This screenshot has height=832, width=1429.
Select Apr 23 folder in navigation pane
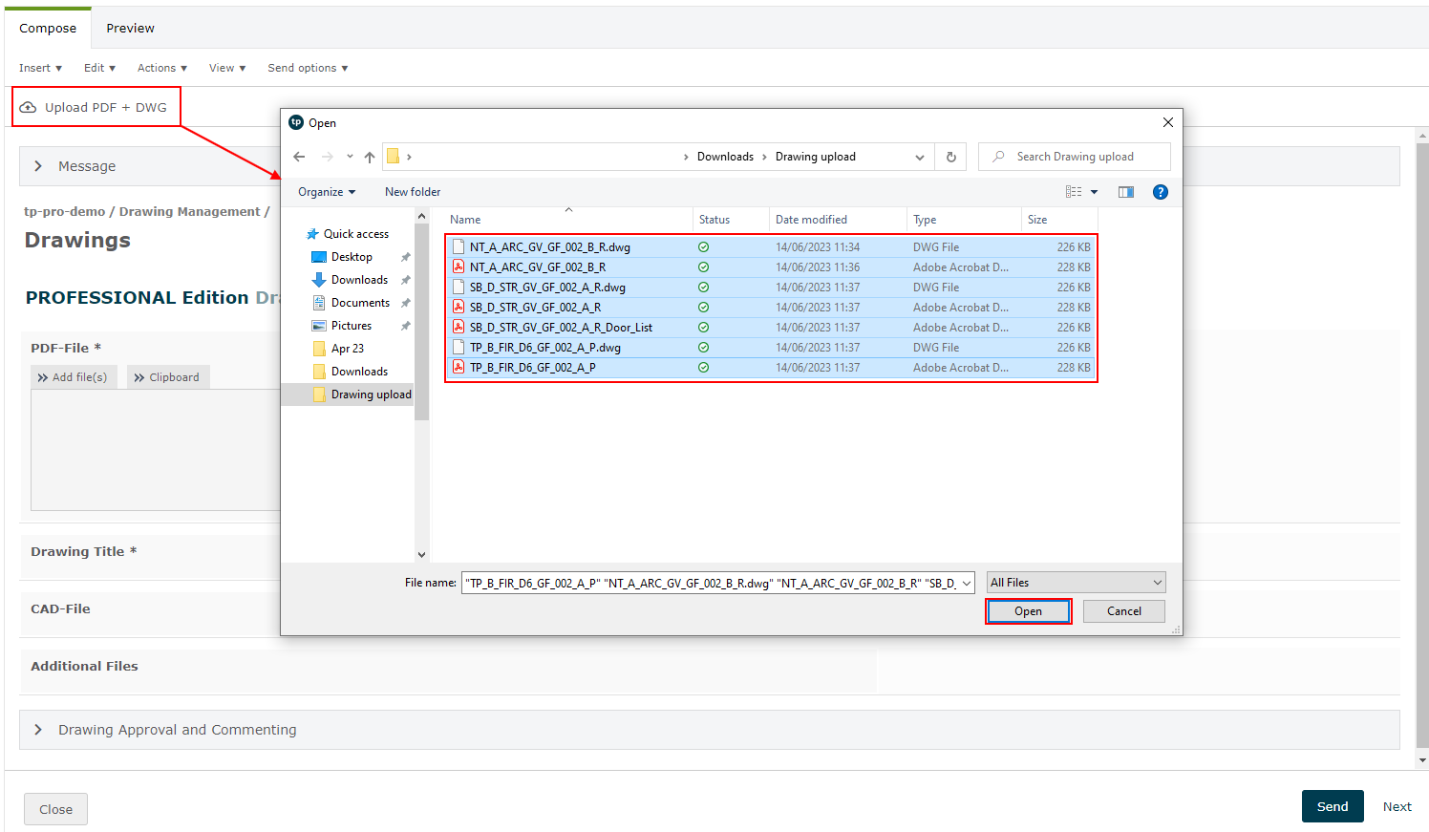click(x=347, y=349)
